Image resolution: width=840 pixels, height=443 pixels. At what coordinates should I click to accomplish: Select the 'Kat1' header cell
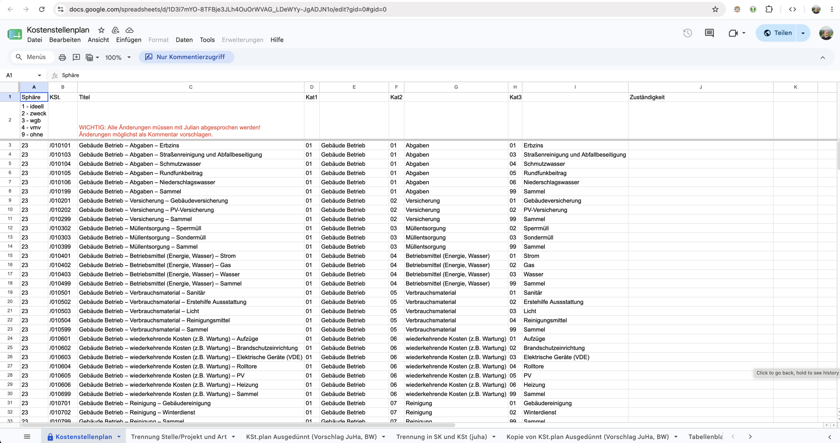click(x=312, y=97)
